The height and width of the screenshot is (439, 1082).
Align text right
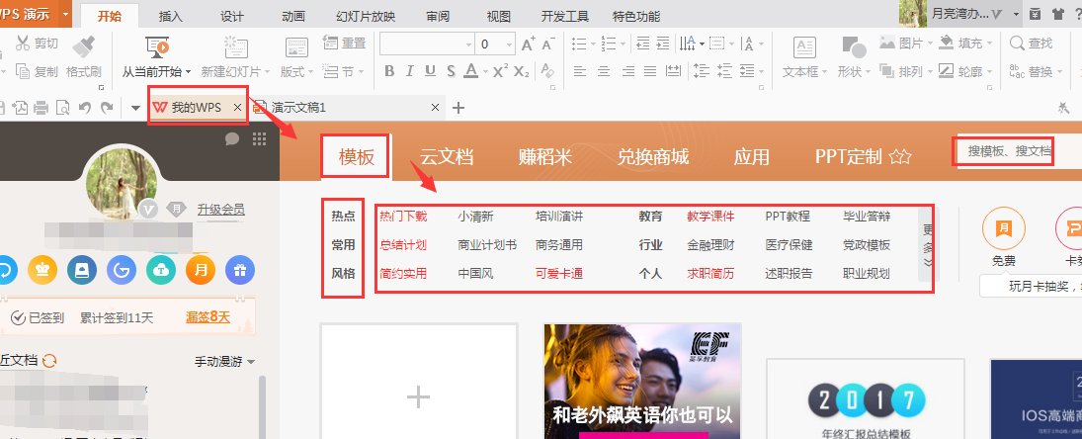click(627, 71)
